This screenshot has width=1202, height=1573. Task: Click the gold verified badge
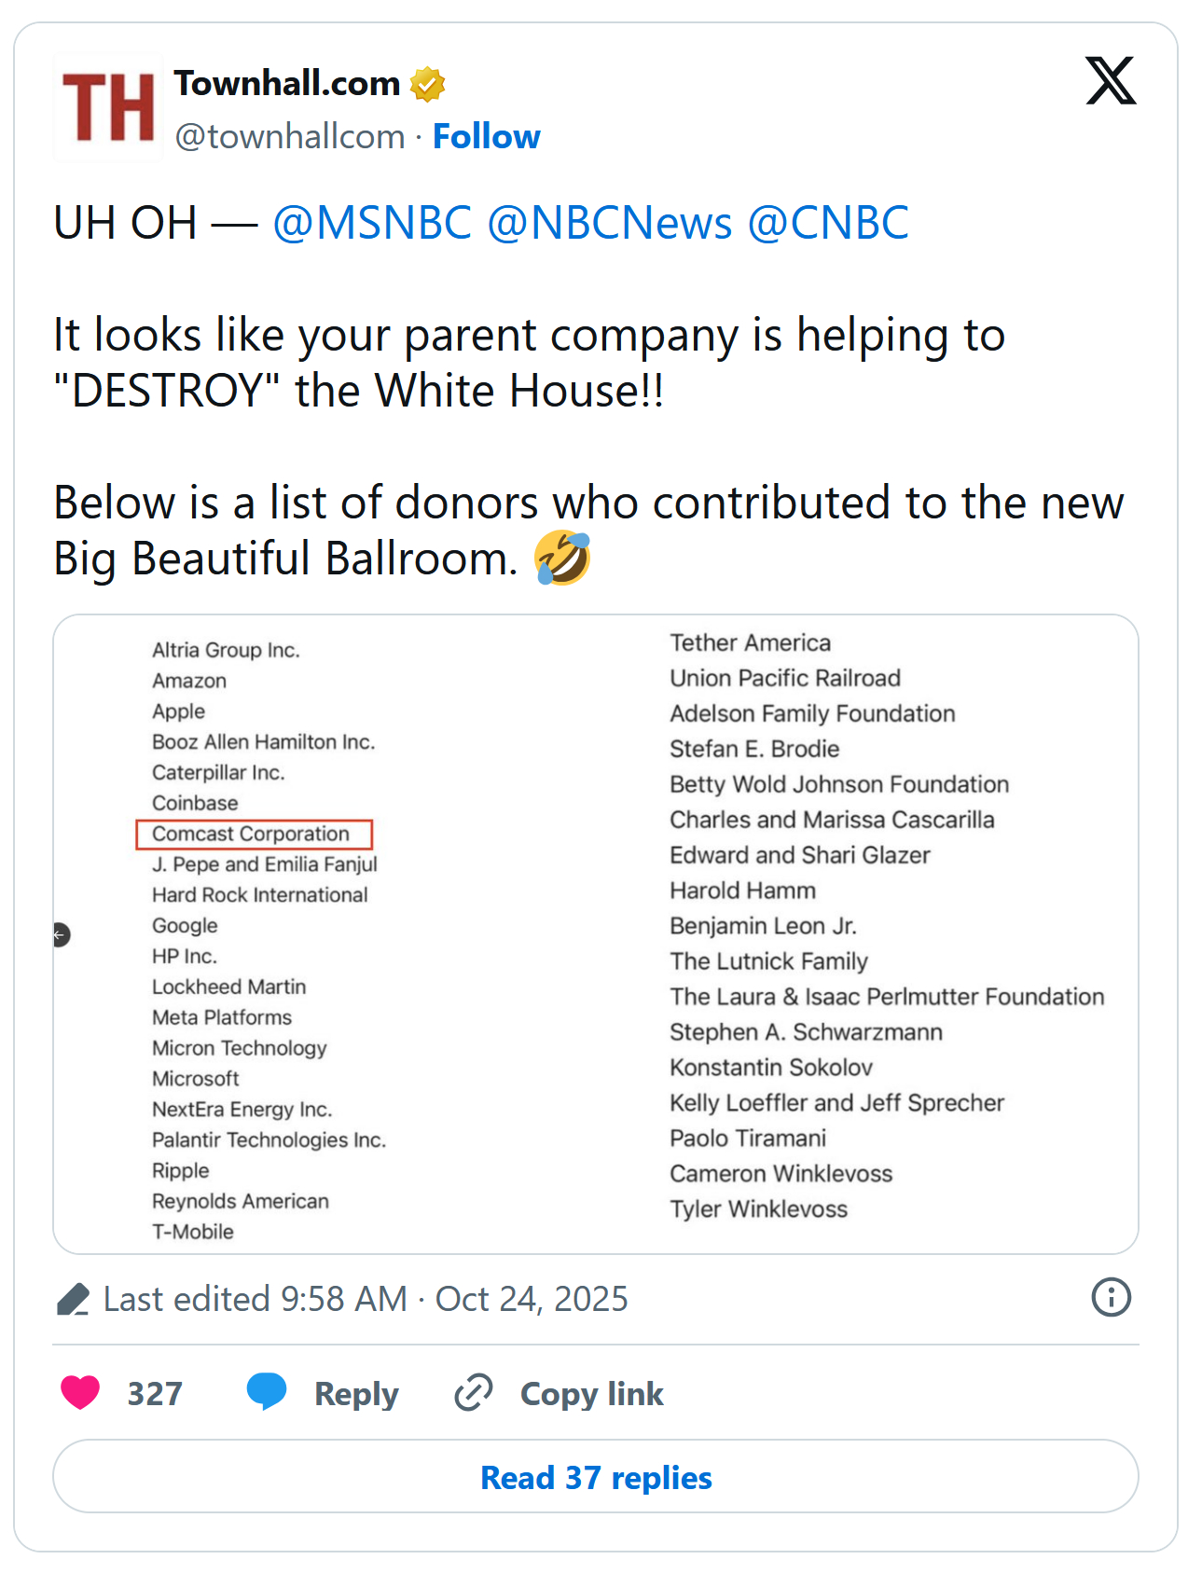click(428, 84)
